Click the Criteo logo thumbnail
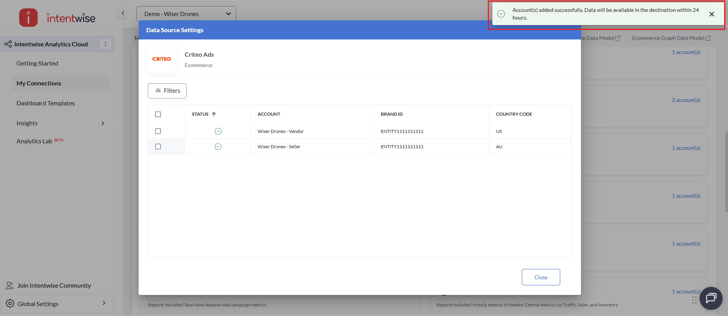 pyautogui.click(x=162, y=59)
